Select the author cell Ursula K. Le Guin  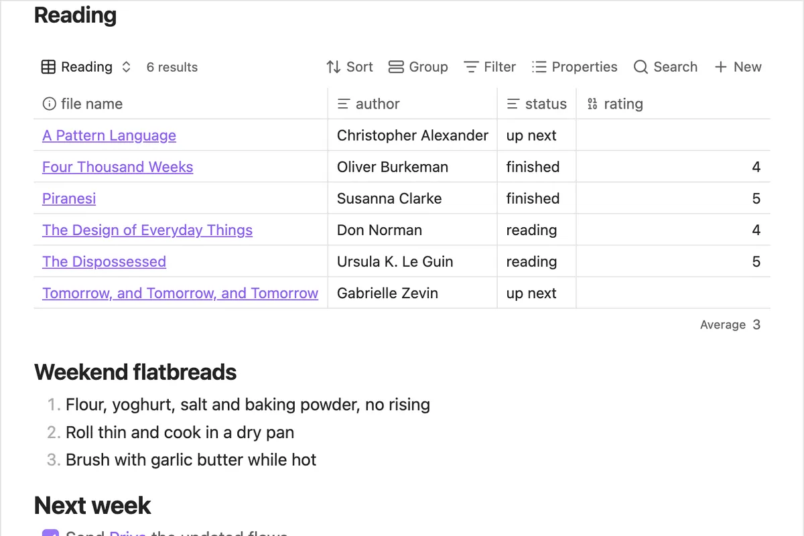coord(413,261)
